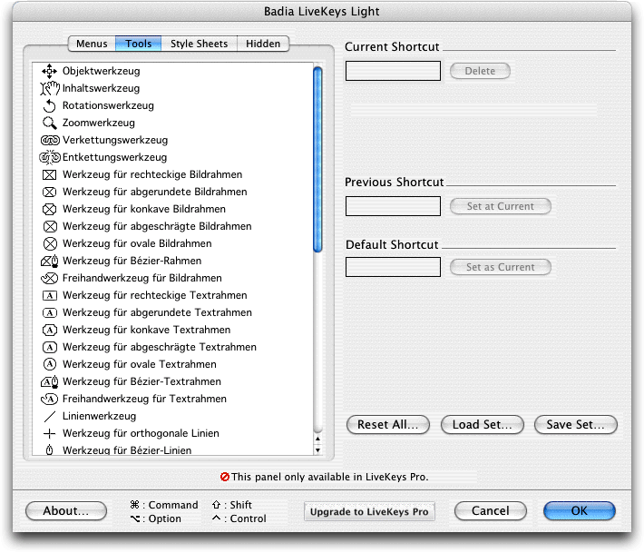Select the ovale Bildrahmen tool icon
The width and height of the screenshot is (644, 553).
click(x=50, y=244)
